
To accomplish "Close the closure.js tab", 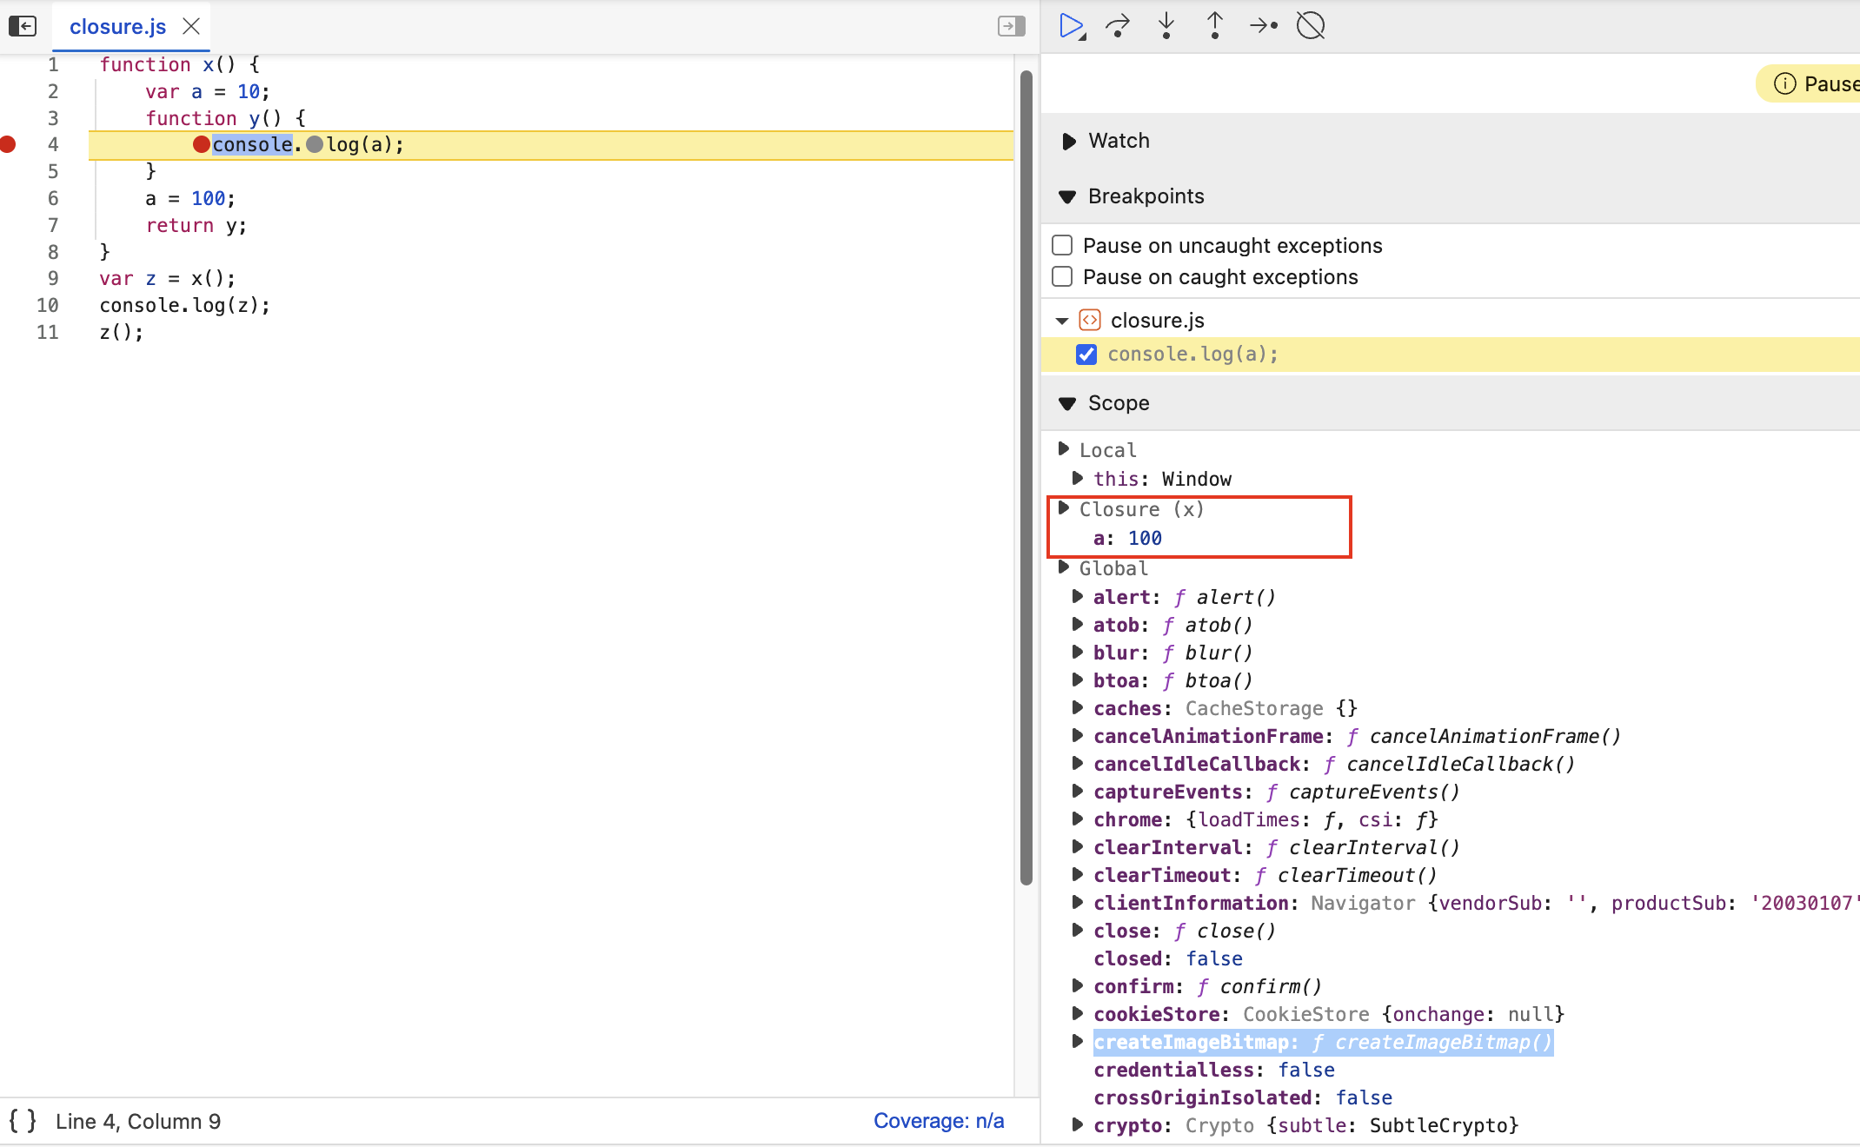I will (191, 26).
